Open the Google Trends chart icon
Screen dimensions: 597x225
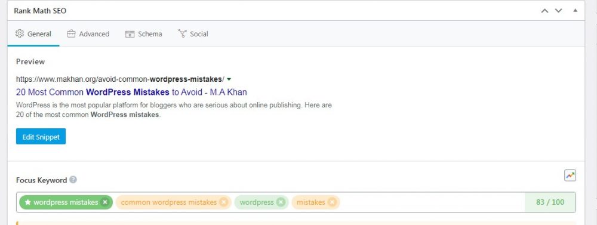570,175
